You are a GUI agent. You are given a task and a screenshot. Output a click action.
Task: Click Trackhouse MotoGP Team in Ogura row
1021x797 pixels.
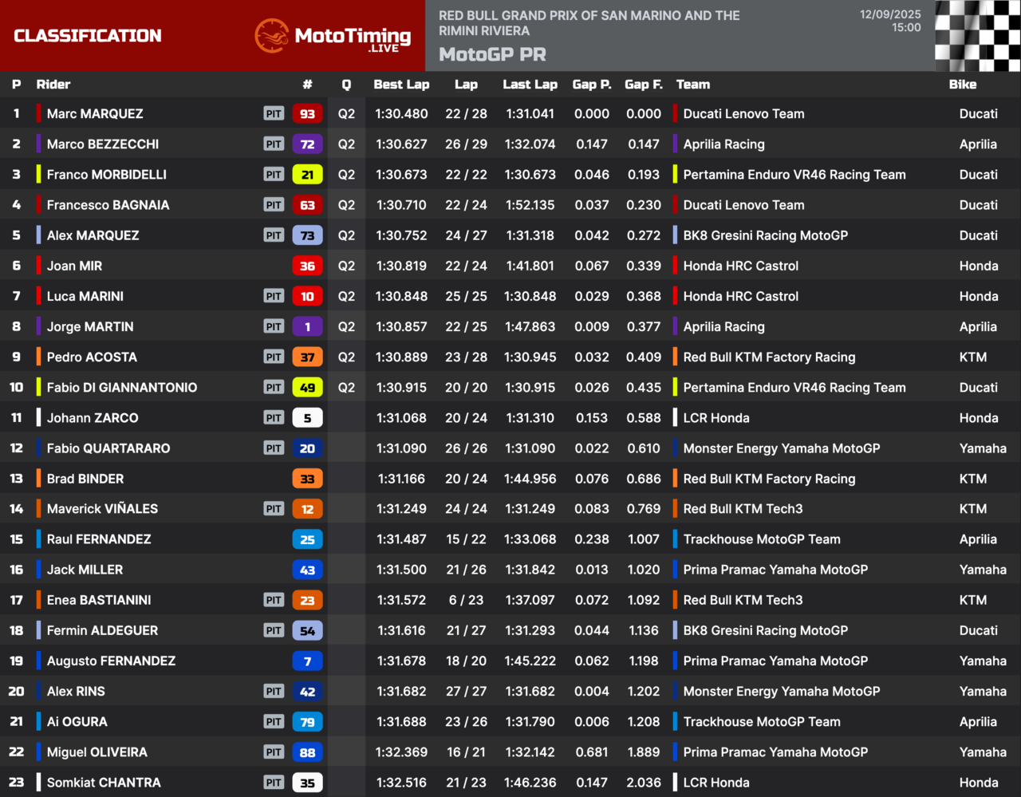click(762, 722)
